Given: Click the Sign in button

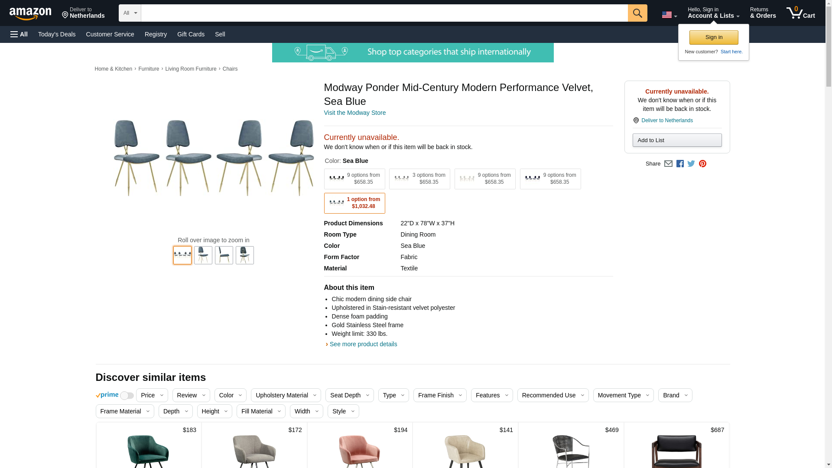Looking at the screenshot, I should coord(713,37).
